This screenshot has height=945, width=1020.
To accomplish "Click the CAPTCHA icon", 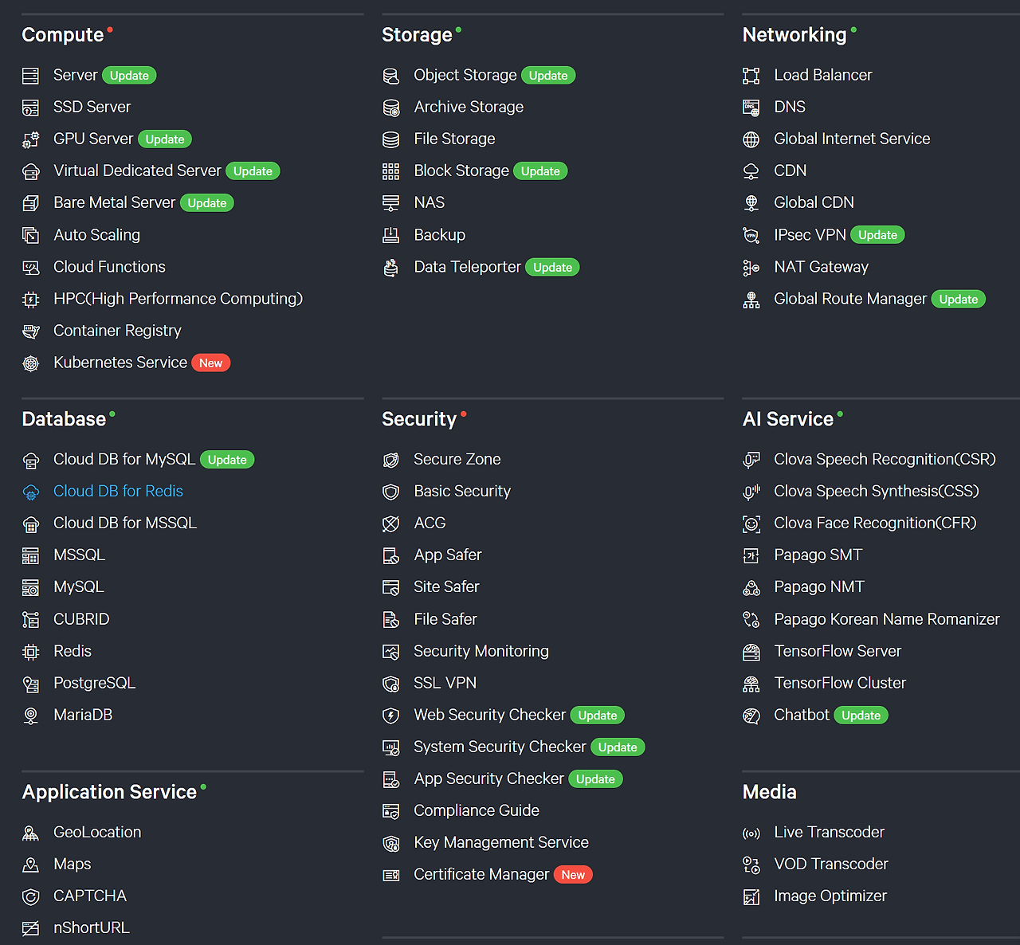I will click(30, 897).
